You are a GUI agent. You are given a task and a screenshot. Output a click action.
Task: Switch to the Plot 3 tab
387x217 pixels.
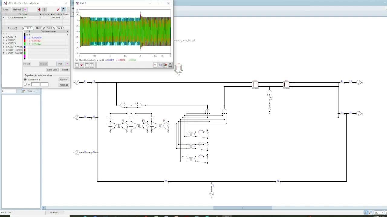[x=49, y=28]
